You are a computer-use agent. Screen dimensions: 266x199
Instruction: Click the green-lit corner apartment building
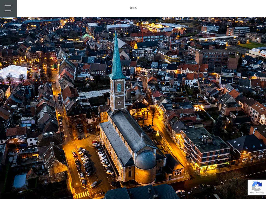pos(205,153)
